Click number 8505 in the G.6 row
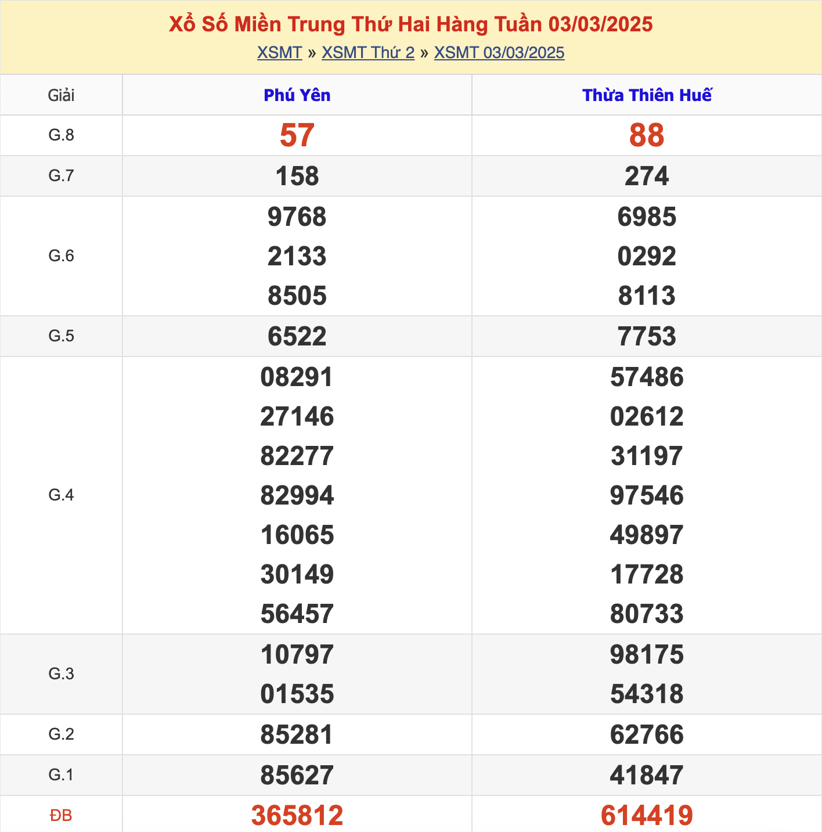Screen dimensions: 822x832 pos(297,296)
